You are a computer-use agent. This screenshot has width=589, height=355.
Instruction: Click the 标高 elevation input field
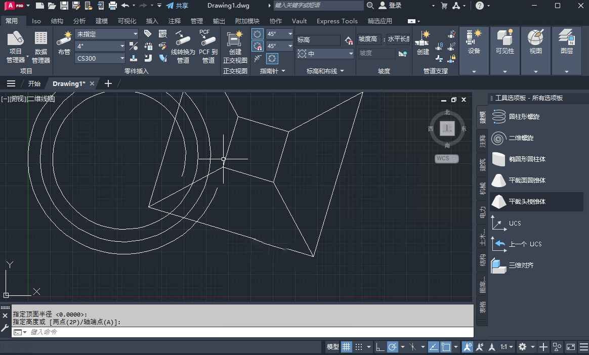point(318,40)
